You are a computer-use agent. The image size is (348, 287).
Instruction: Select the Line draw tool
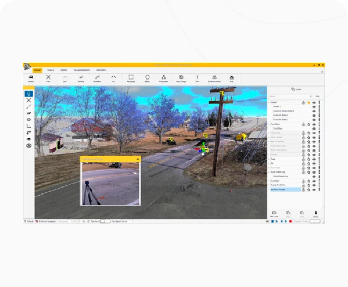[64, 78]
